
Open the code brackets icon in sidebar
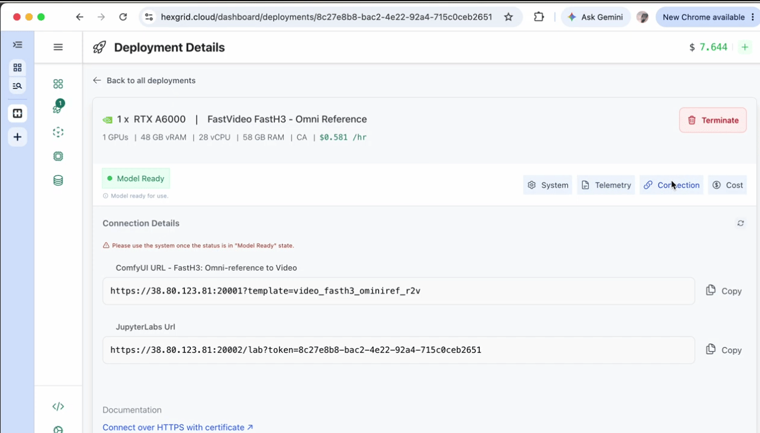coord(58,406)
